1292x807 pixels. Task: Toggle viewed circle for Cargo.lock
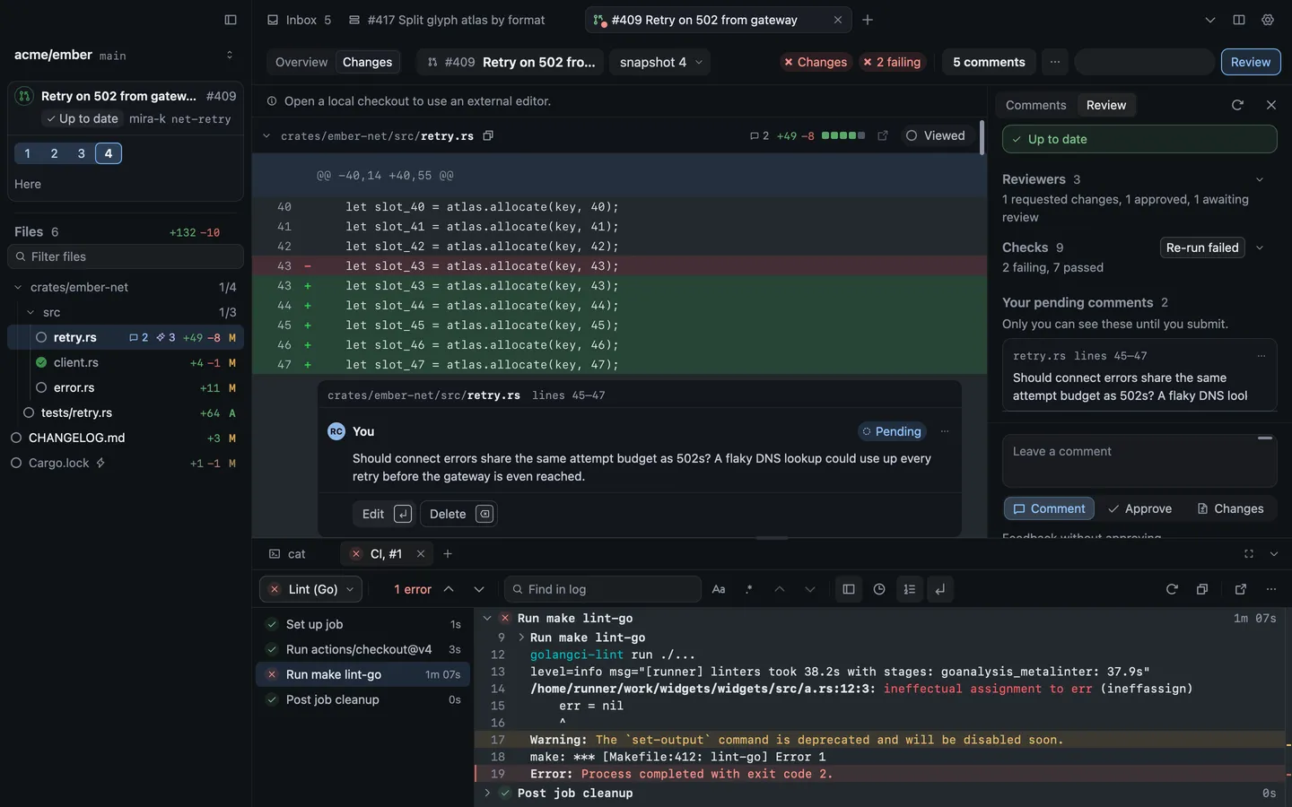pos(16,463)
